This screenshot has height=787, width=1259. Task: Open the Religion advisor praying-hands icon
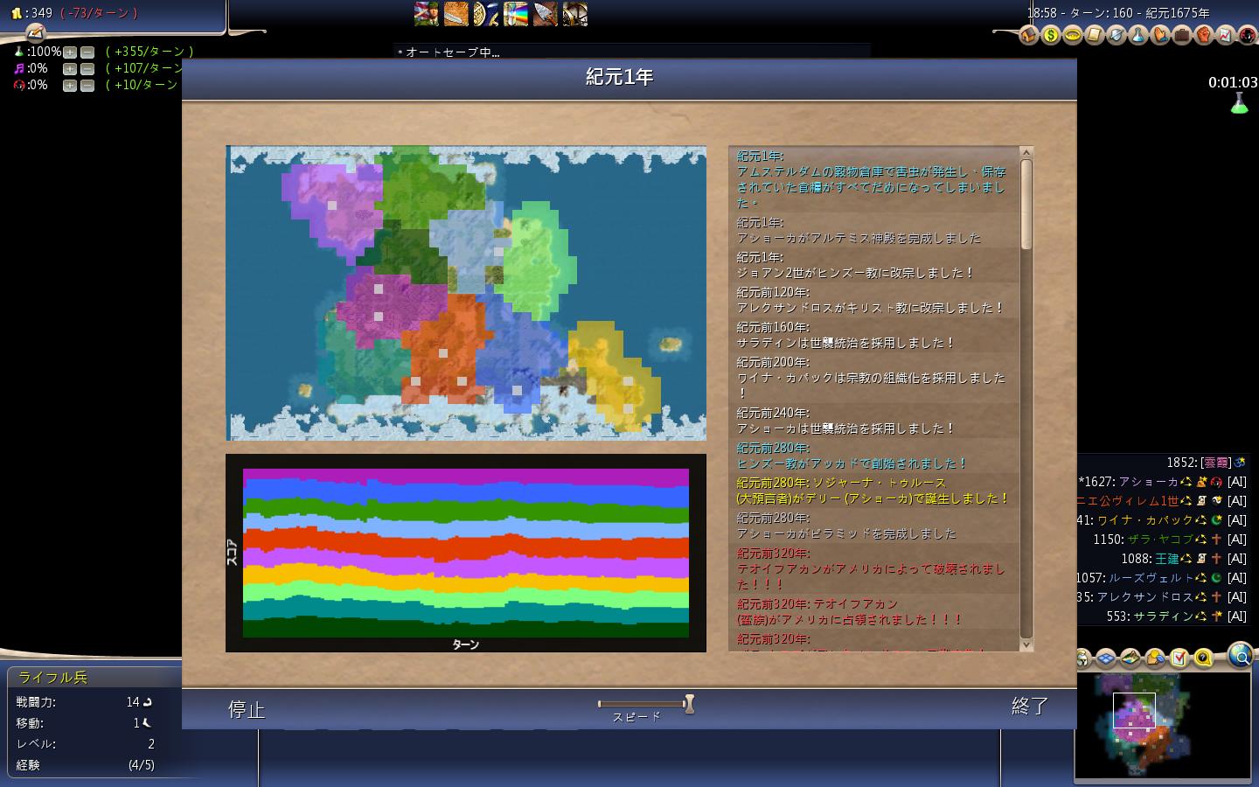[x=1160, y=35]
